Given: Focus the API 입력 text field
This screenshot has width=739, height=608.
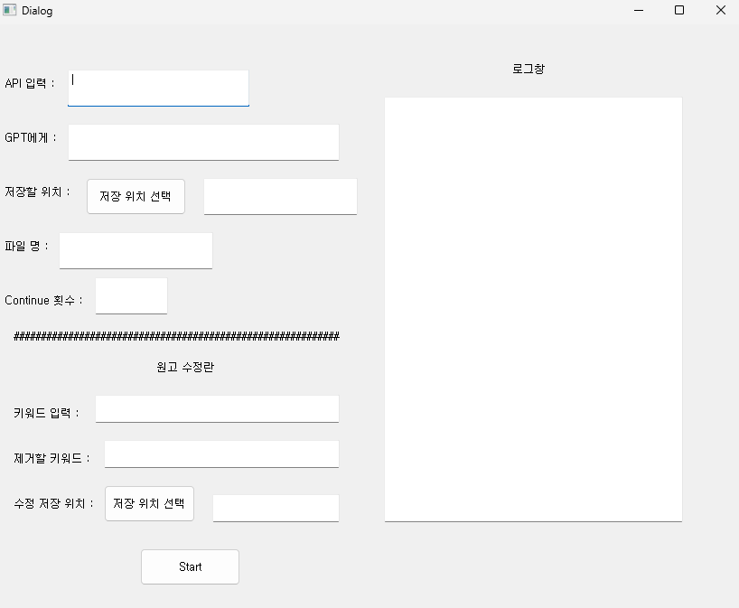Looking at the screenshot, I should click(x=158, y=88).
